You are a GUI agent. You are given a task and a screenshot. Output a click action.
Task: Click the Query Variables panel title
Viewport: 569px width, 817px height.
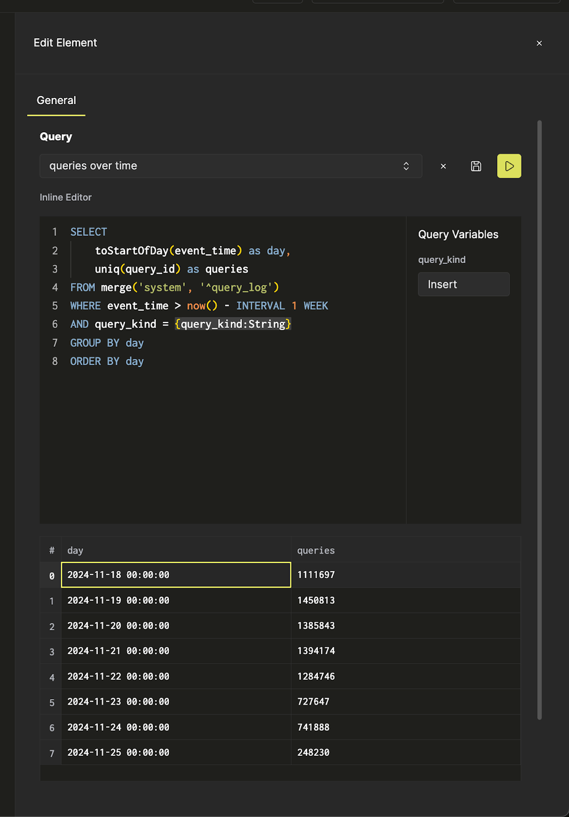click(x=458, y=234)
